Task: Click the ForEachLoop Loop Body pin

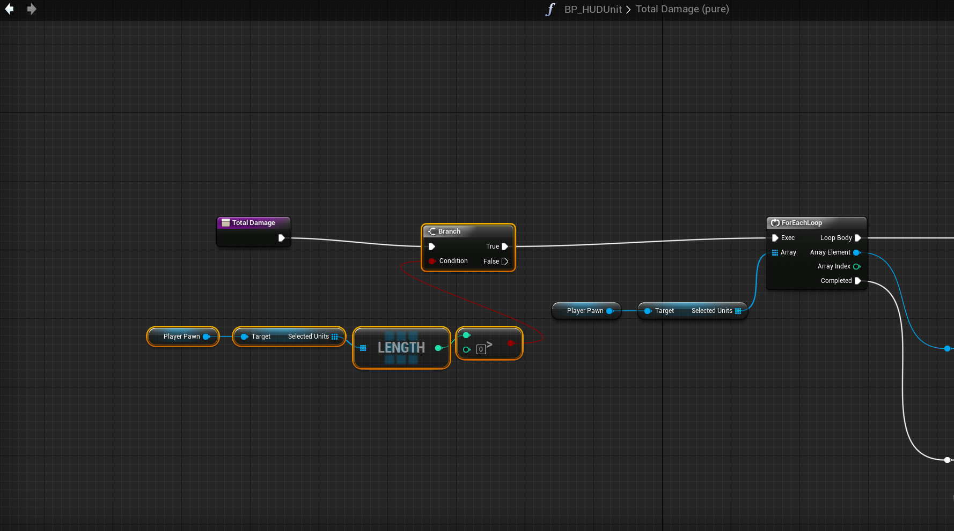Action: click(857, 238)
